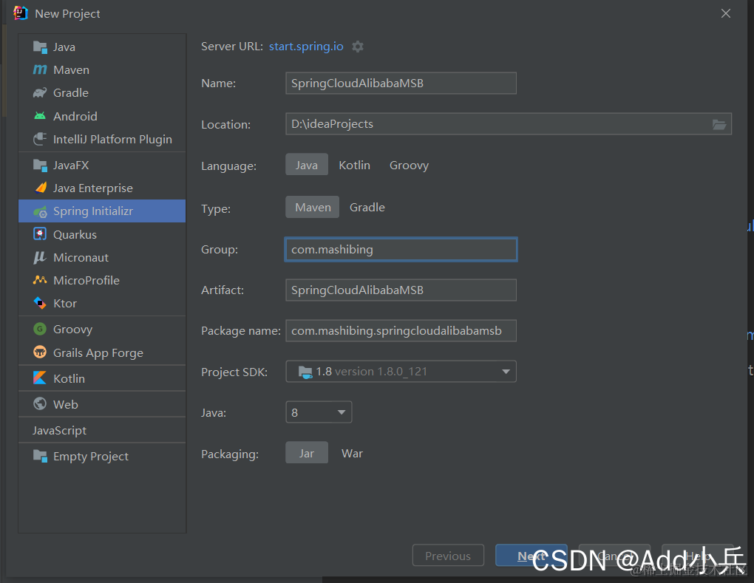Close the New Project dialog
Image resolution: width=754 pixels, height=583 pixels.
726,13
